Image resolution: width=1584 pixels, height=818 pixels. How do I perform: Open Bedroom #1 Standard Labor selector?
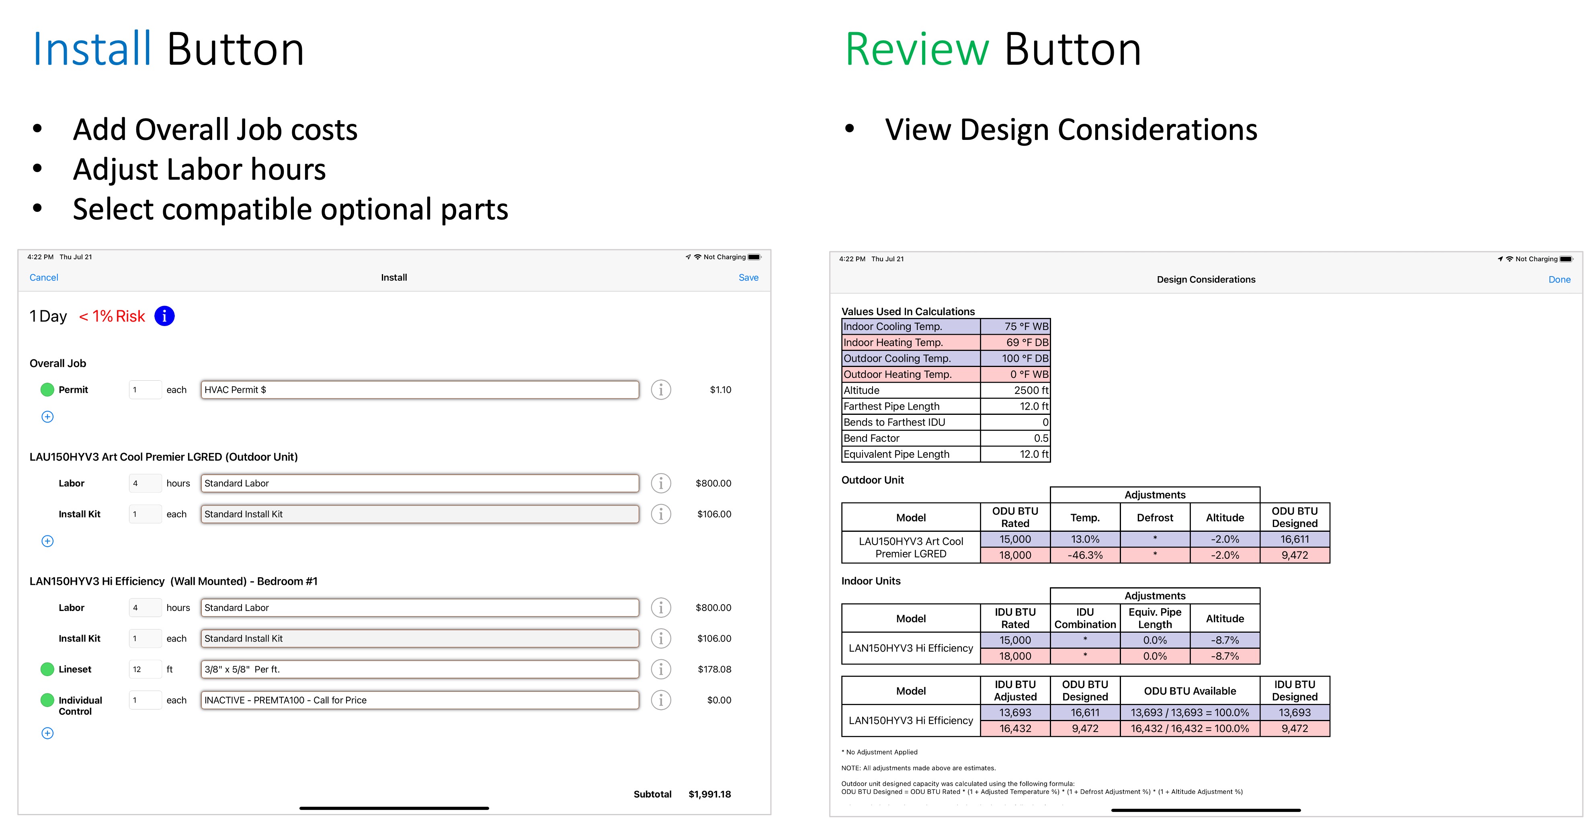(420, 608)
